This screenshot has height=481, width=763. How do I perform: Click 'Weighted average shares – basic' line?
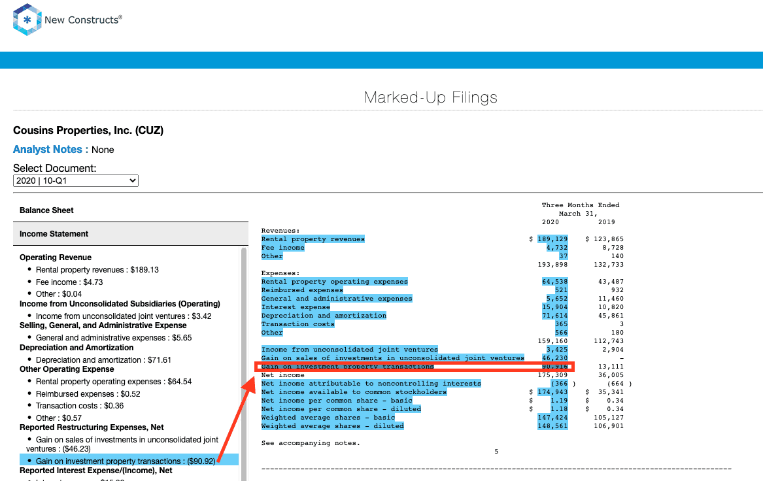tap(328, 418)
